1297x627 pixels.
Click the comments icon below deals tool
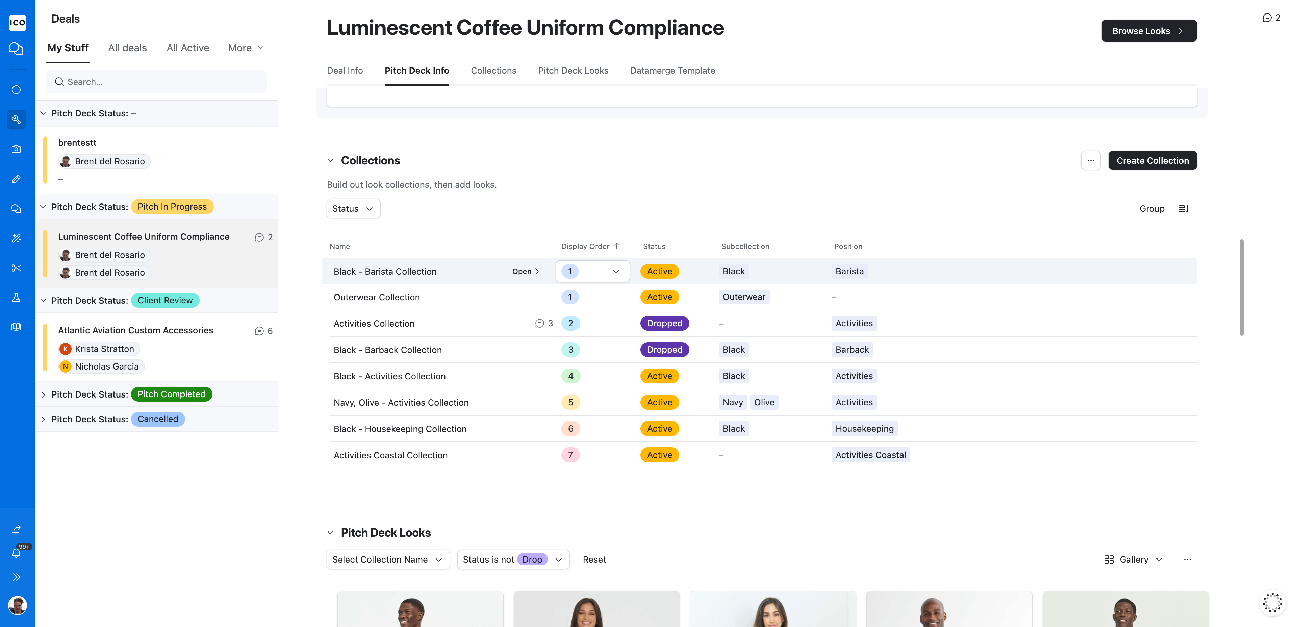point(16,208)
